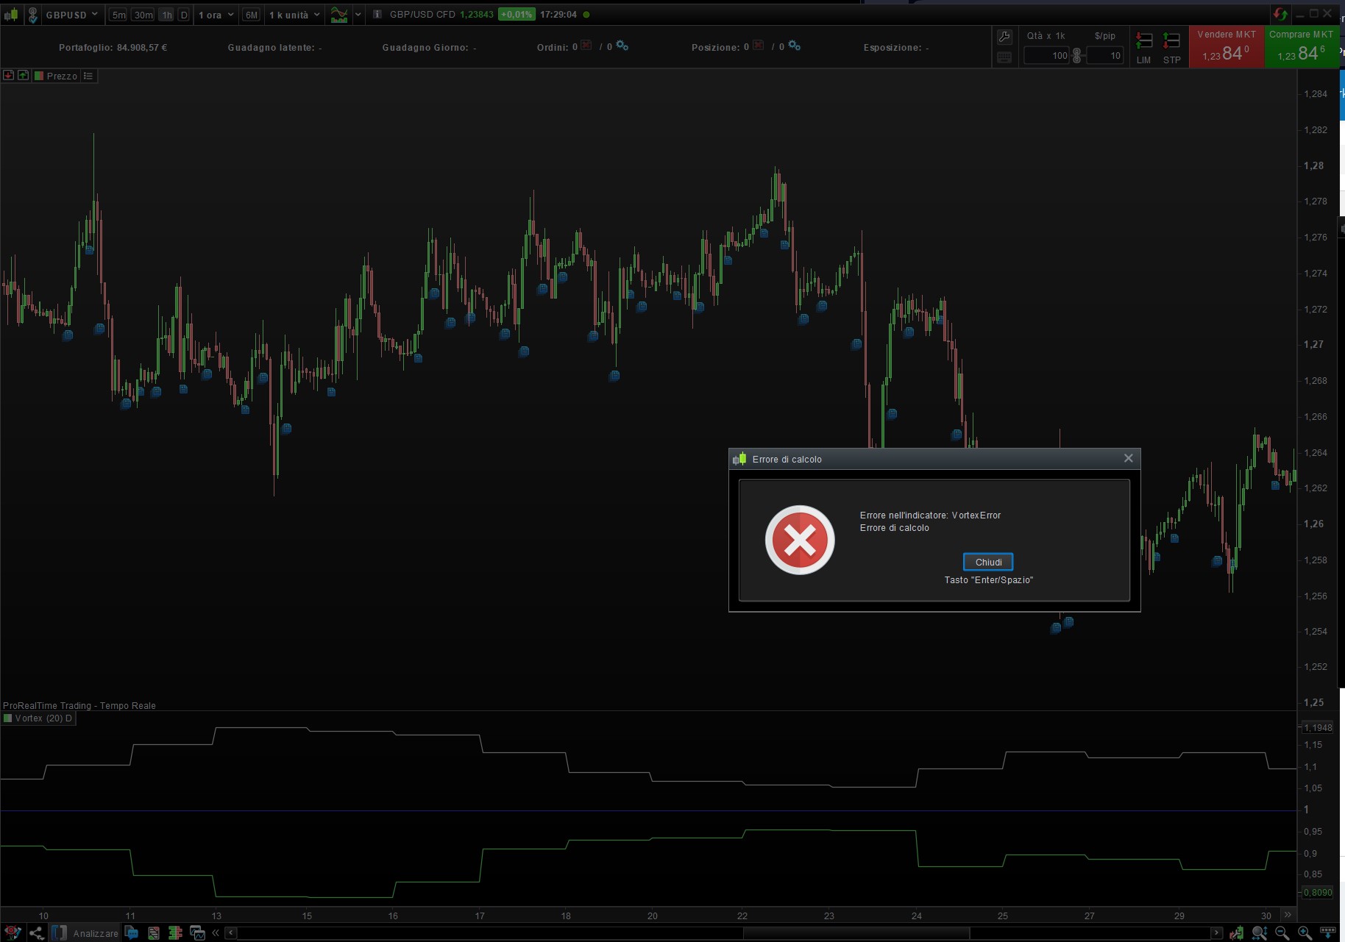The image size is (1345, 942).
Task: Click the $/pip value field
Action: pos(1104,56)
